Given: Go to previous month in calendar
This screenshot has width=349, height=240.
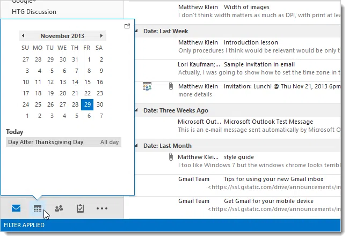Looking at the screenshot, I should pyautogui.click(x=23, y=36).
